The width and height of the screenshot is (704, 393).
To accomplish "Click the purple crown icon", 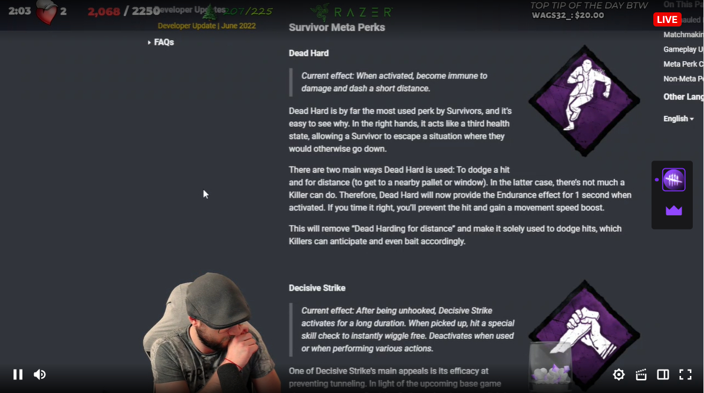I will click(x=673, y=210).
